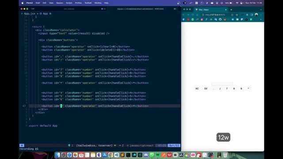283x159 pixels.
Task: Open the Help menu
Action: pyautogui.click(x=106, y=3)
